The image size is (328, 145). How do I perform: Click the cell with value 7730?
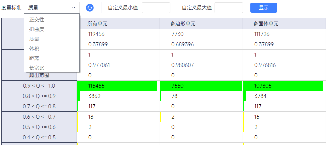click(201, 34)
